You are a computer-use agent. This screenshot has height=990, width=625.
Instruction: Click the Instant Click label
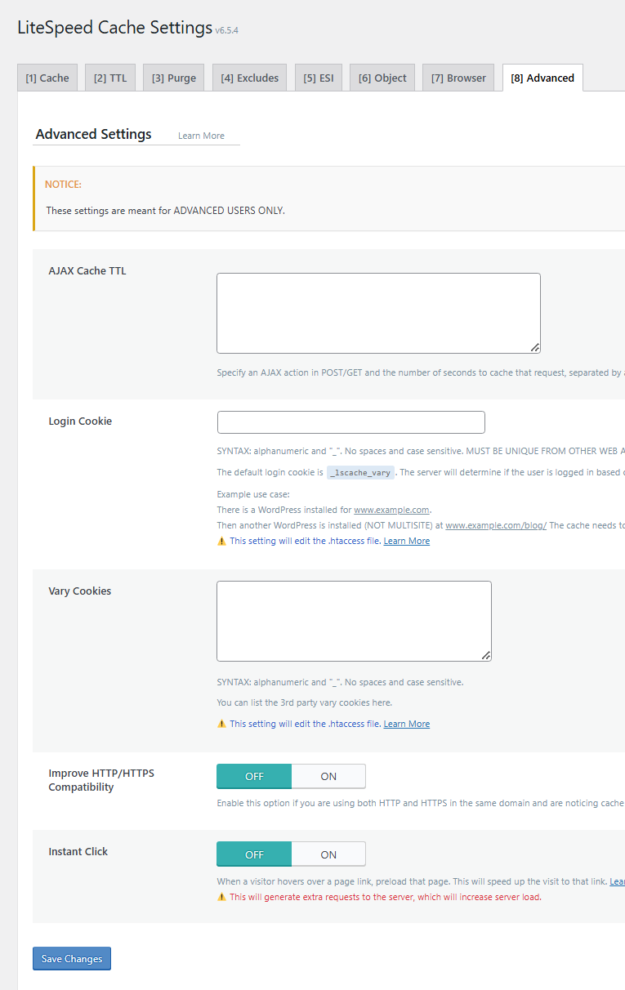pyautogui.click(x=78, y=851)
